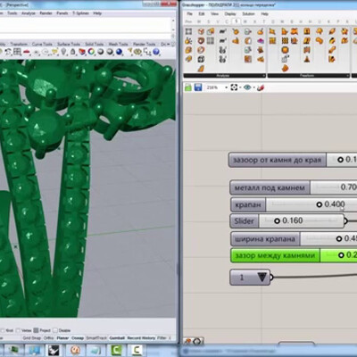The width and height of the screenshot is (357, 357).
Task: Open Grasshopper View menu
Action: (x=214, y=14)
